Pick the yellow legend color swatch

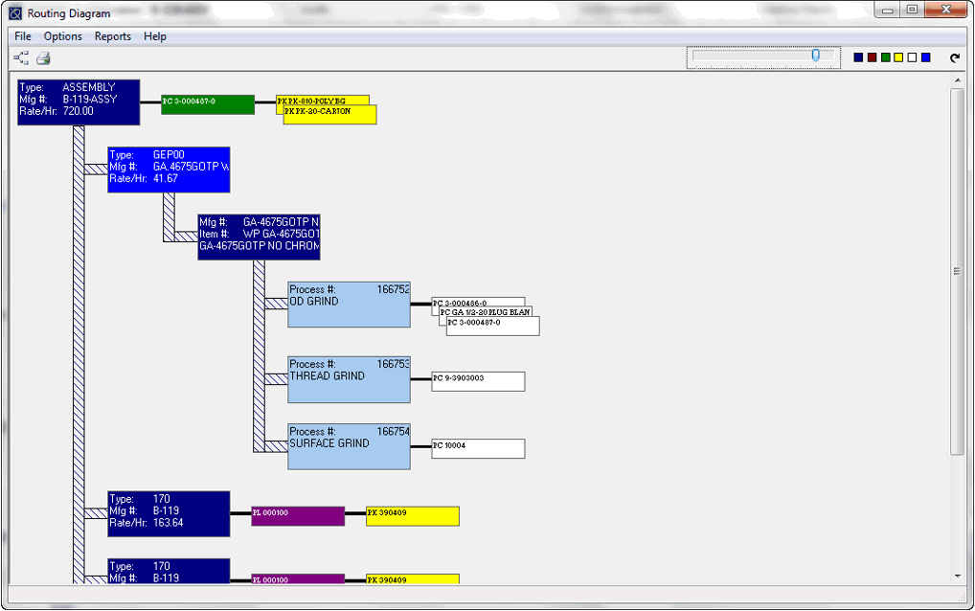(x=899, y=58)
